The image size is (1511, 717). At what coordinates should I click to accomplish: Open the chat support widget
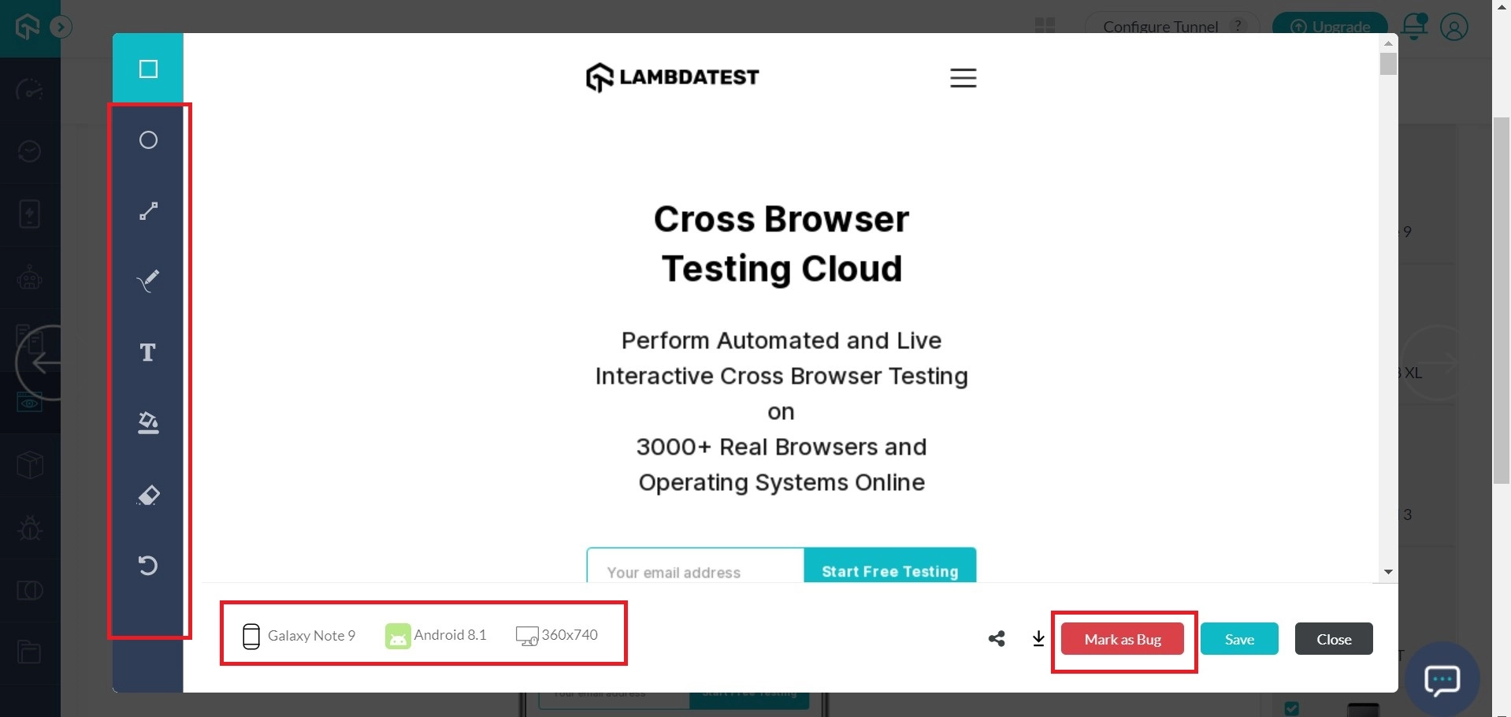1443,679
